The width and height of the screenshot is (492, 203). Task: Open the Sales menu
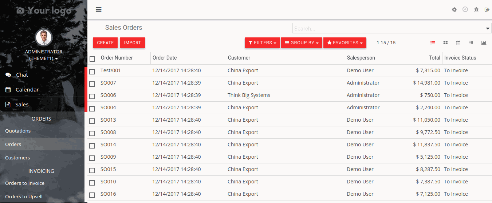coord(42,104)
